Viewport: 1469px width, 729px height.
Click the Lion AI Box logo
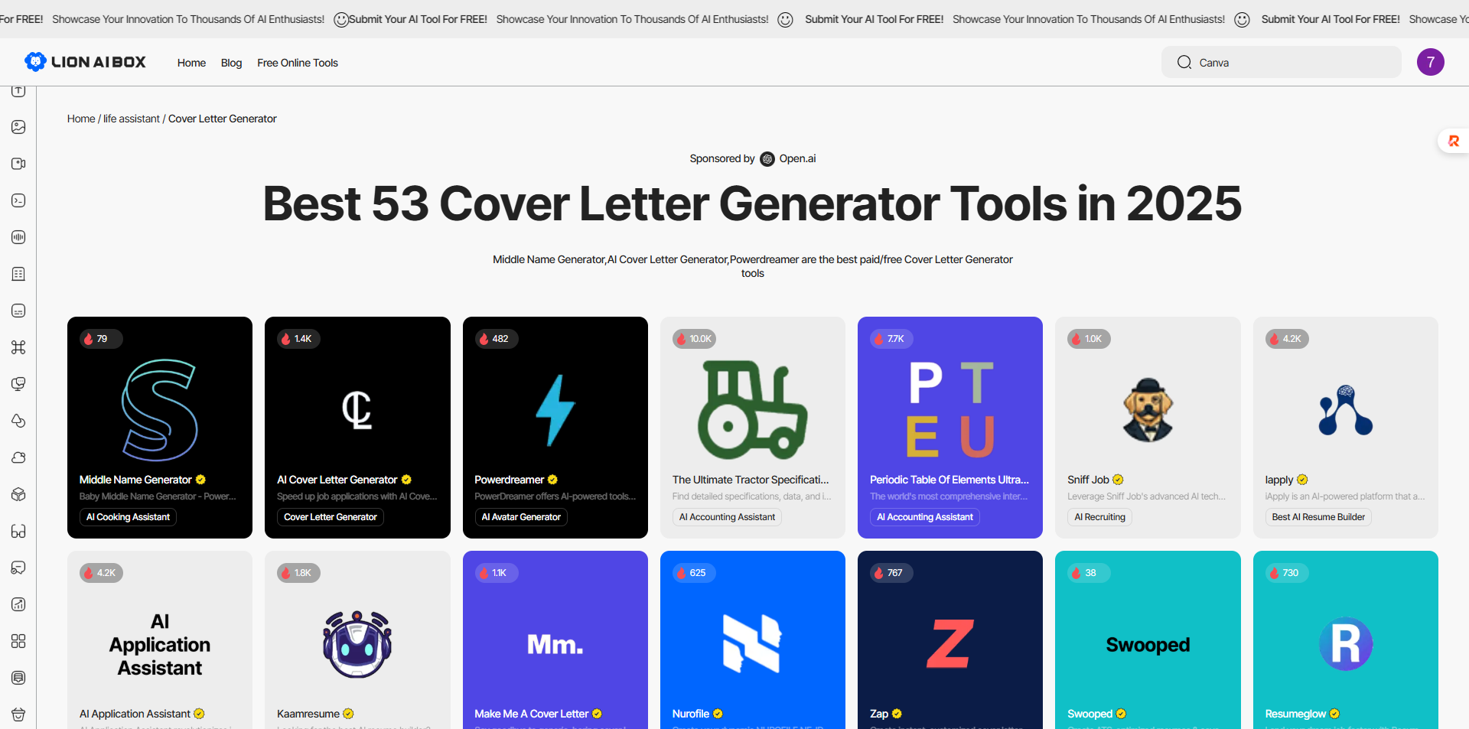pyautogui.click(x=85, y=62)
